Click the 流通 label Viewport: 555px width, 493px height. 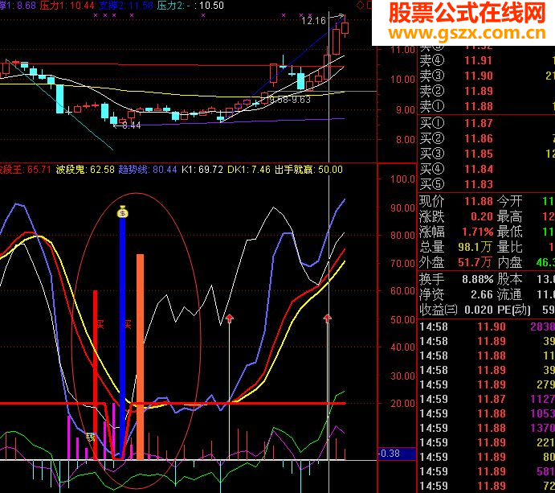[x=510, y=294]
